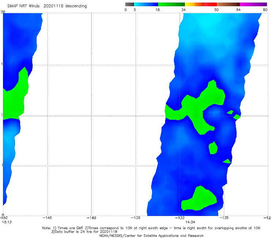Click the swath time label '16:13'
The width and height of the screenshot is (271, 238).
coord(7,222)
